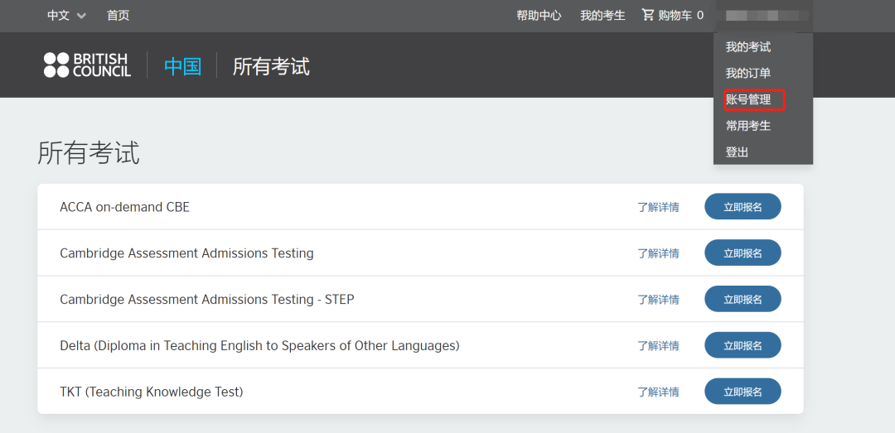Click 所有考试 title in dark header
The image size is (895, 433).
(271, 67)
